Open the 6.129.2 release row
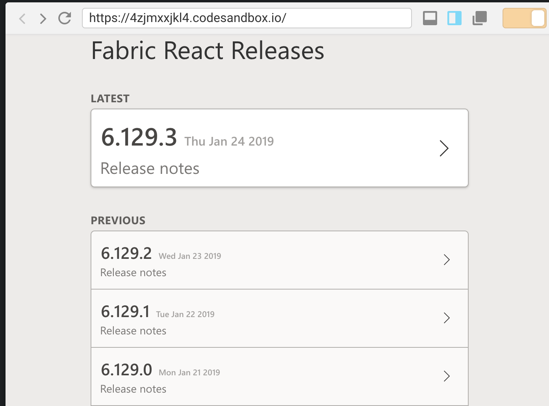 (x=280, y=260)
